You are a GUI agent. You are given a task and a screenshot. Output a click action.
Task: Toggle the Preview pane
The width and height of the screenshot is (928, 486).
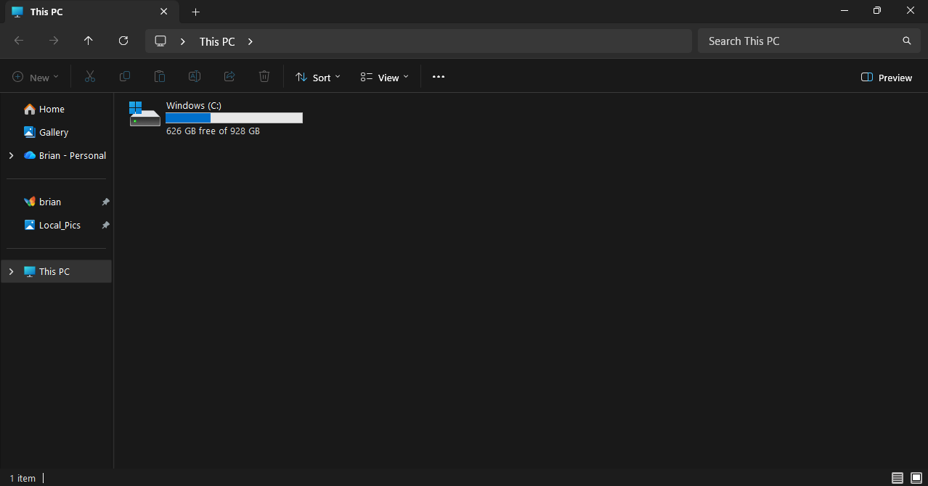tap(887, 78)
